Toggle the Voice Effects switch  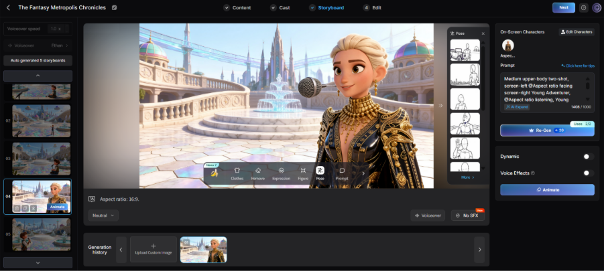click(588, 173)
